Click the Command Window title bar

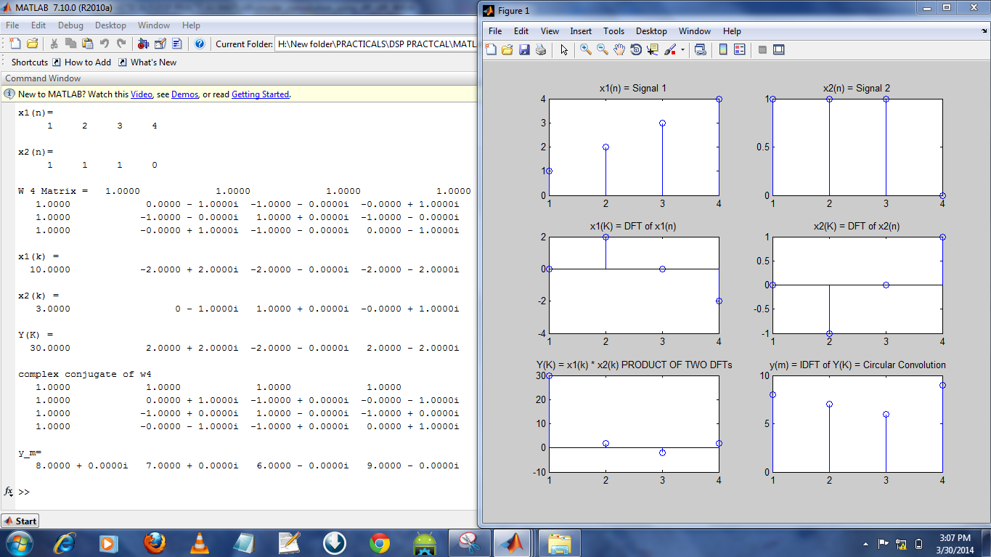(x=238, y=78)
